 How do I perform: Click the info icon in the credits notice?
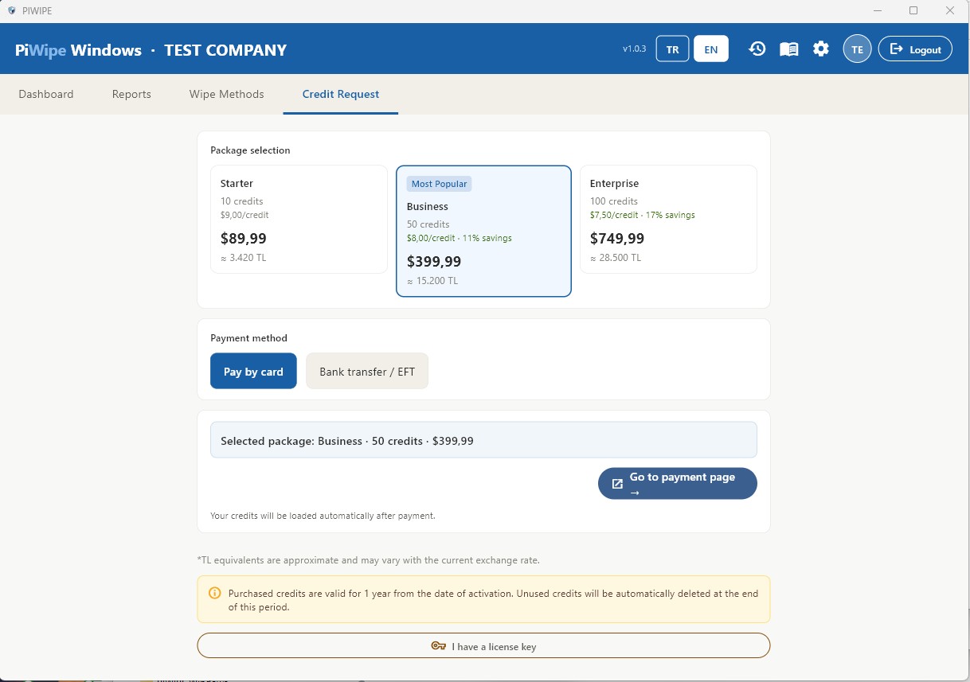tap(214, 593)
